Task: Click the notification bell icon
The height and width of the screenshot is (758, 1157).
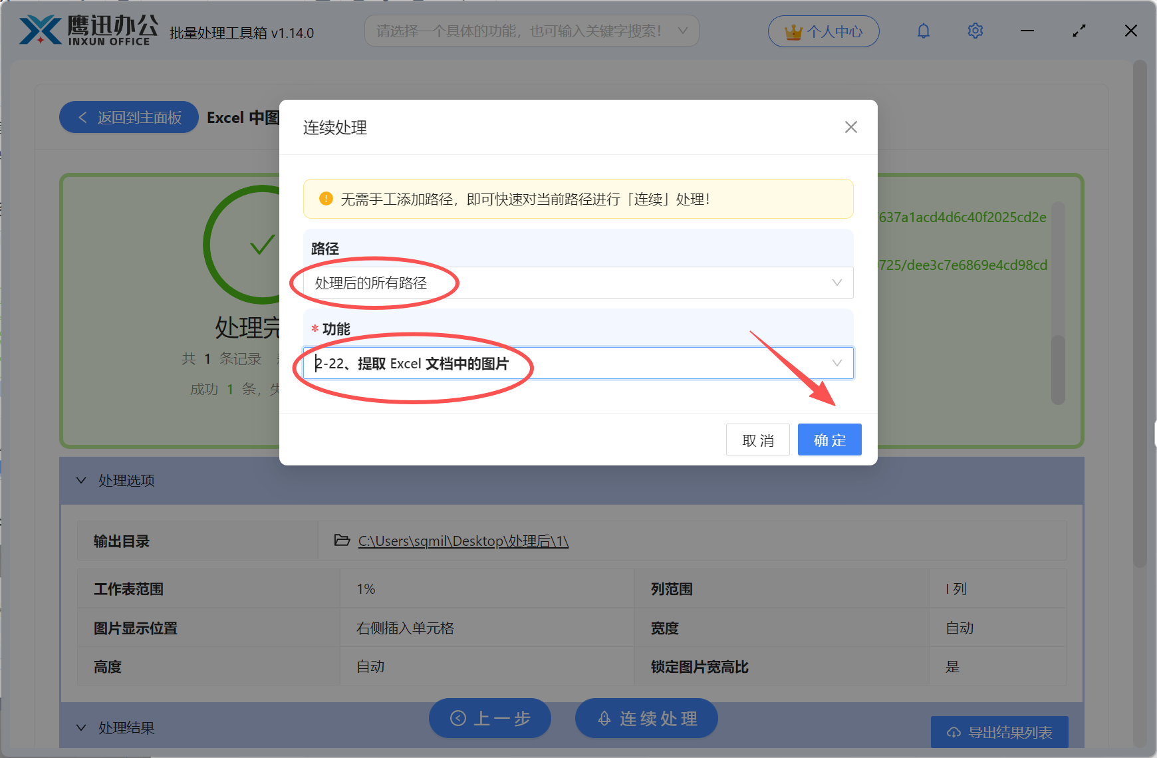Action: (x=923, y=31)
